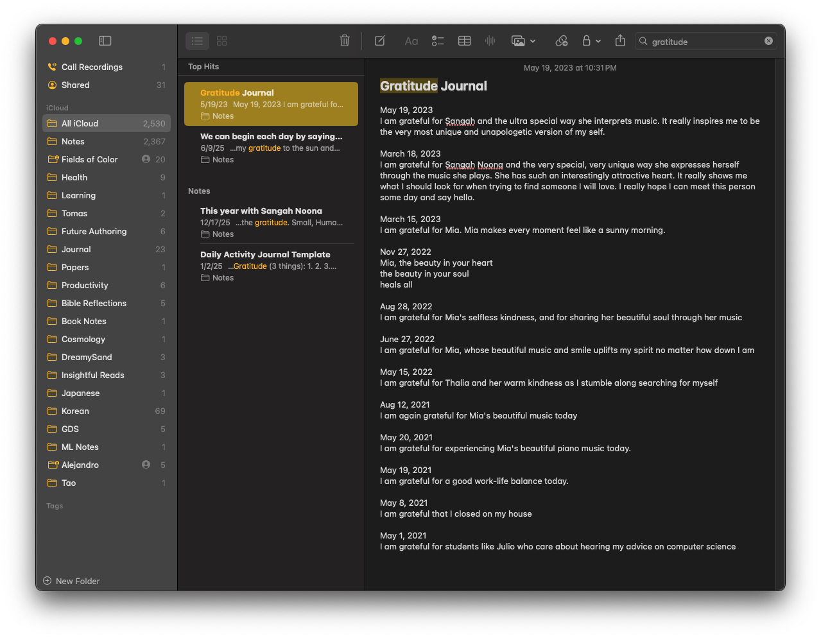
Task: Share the note using the share icon
Action: point(620,41)
